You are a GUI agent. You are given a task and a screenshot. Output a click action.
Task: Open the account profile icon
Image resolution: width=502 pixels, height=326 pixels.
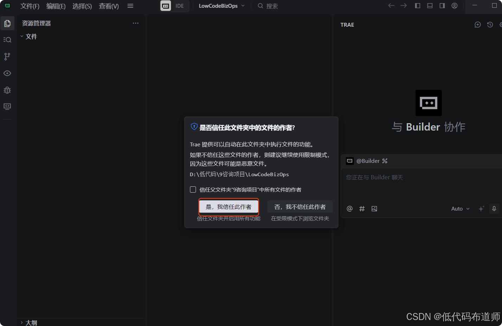click(455, 6)
